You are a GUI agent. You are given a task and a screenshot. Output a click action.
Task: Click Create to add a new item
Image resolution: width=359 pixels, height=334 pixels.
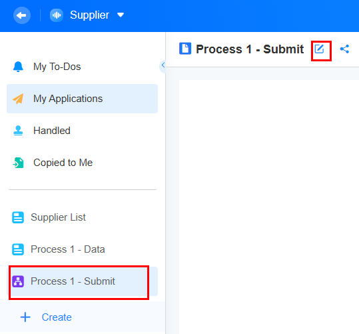pos(46,317)
